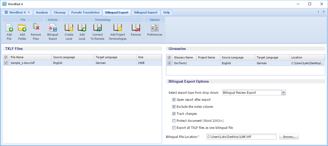Maximize the Wordfast 4 window
The width and height of the screenshot is (328, 146).
click(310, 4)
